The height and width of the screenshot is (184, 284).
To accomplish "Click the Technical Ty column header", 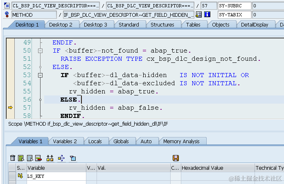I will point(270,168).
